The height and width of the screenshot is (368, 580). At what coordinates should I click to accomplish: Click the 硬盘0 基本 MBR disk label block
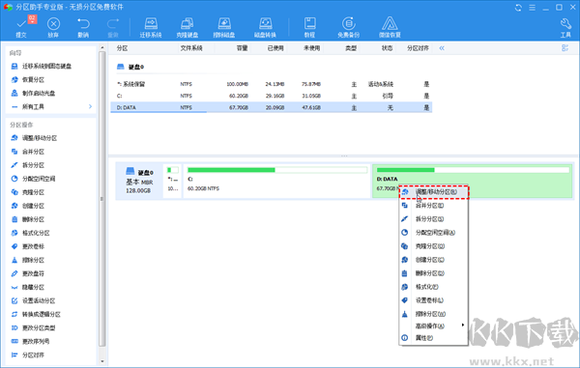tap(139, 182)
